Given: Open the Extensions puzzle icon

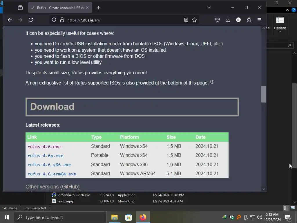Looking at the screenshot, I should [249, 20].
